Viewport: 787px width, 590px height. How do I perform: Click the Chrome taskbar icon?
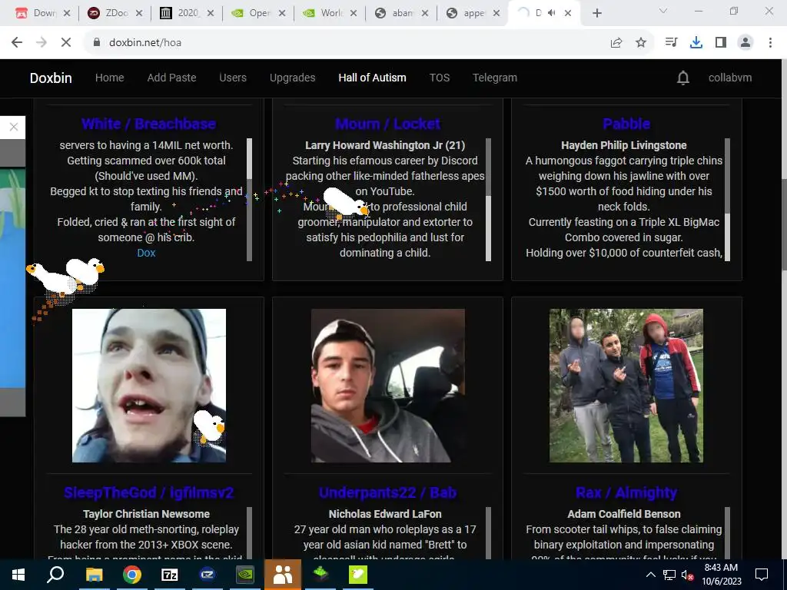pyautogui.click(x=132, y=575)
